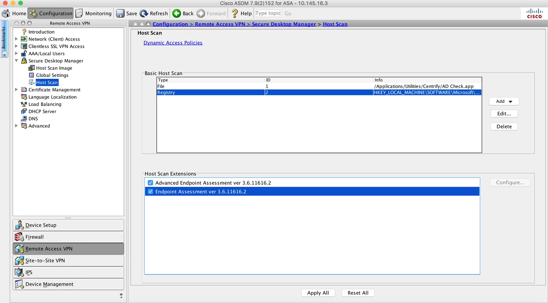548x303 pixels.
Task: Click the AD Check.app path cell
Action: coord(427,86)
